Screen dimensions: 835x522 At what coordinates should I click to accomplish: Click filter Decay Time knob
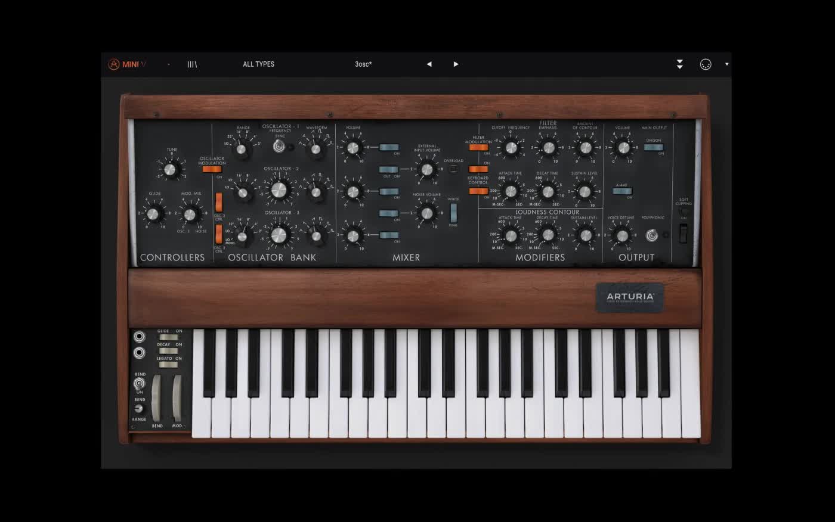548,192
